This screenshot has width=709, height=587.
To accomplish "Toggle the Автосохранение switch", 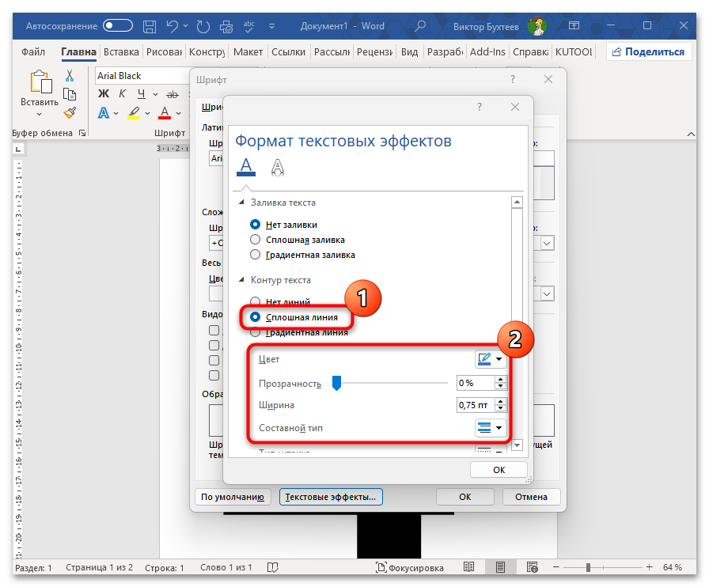I will point(118,26).
